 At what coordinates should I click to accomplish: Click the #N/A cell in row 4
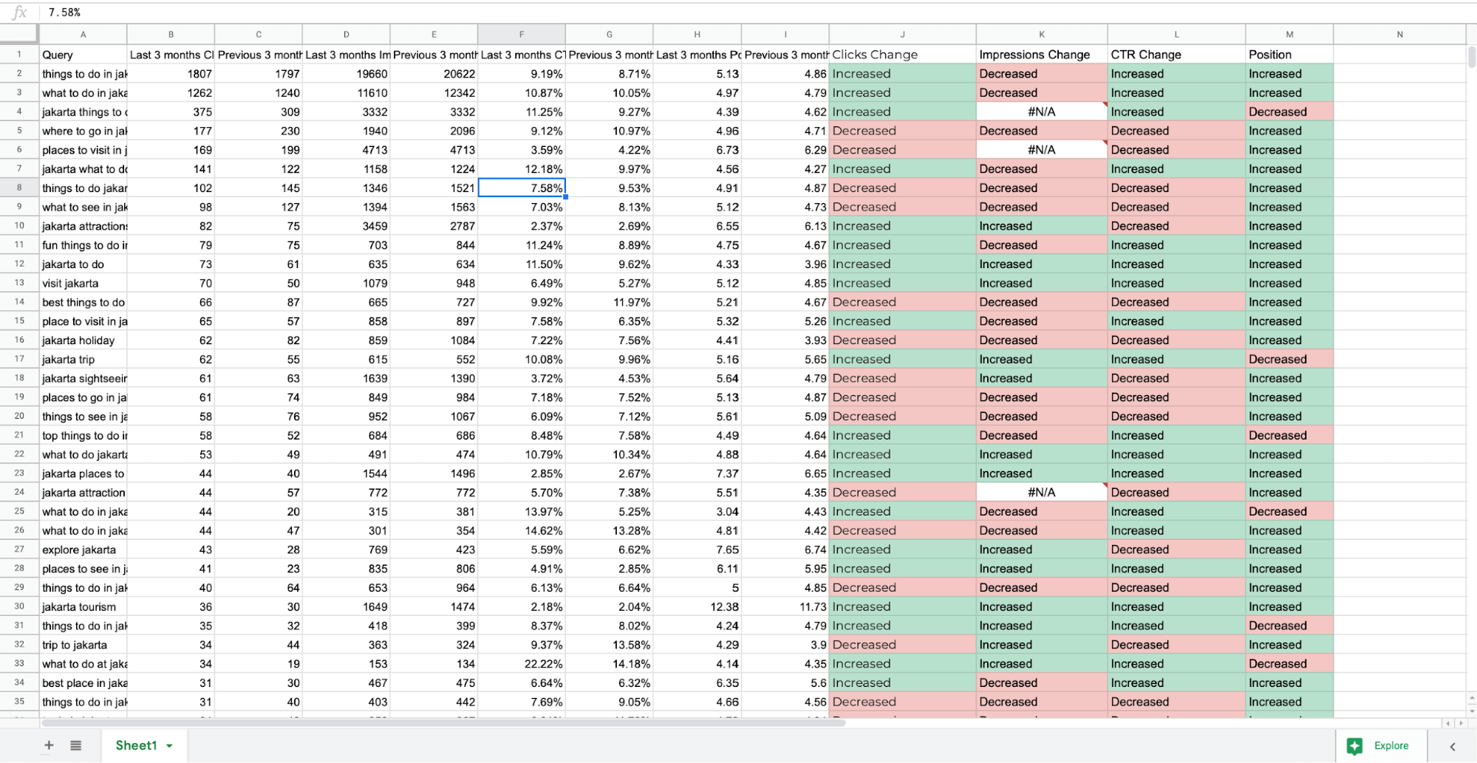click(x=1042, y=112)
